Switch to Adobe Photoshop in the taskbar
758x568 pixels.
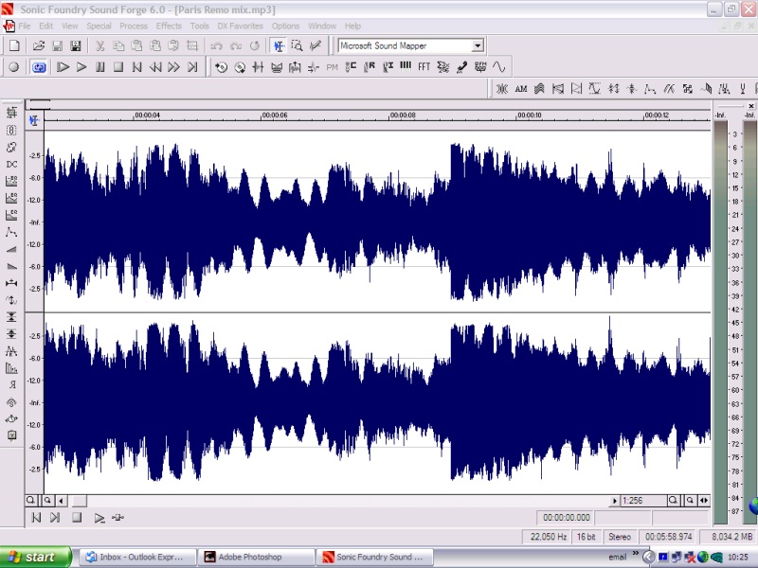256,557
